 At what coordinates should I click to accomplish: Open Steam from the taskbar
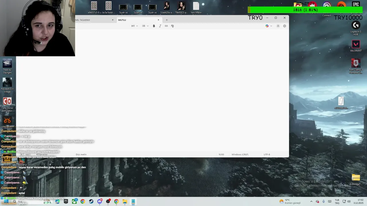click(91, 201)
